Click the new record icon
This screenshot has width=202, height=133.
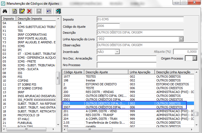(15, 11)
